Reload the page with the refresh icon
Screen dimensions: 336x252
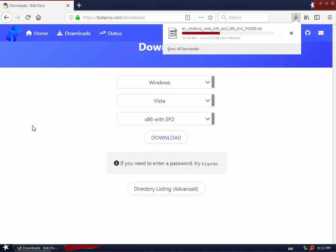28,17
